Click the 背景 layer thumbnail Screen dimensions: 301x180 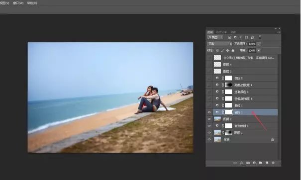click(217, 140)
